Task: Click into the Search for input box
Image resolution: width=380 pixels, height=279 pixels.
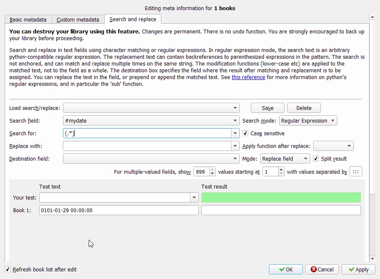Action: [x=147, y=133]
